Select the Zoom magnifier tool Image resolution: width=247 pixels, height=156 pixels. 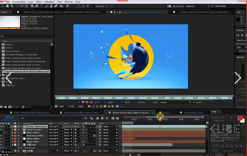12,6
